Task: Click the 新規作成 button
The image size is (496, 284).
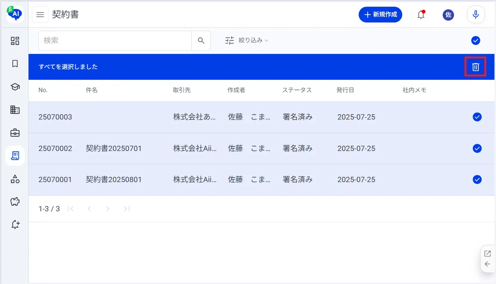Action: (x=381, y=15)
